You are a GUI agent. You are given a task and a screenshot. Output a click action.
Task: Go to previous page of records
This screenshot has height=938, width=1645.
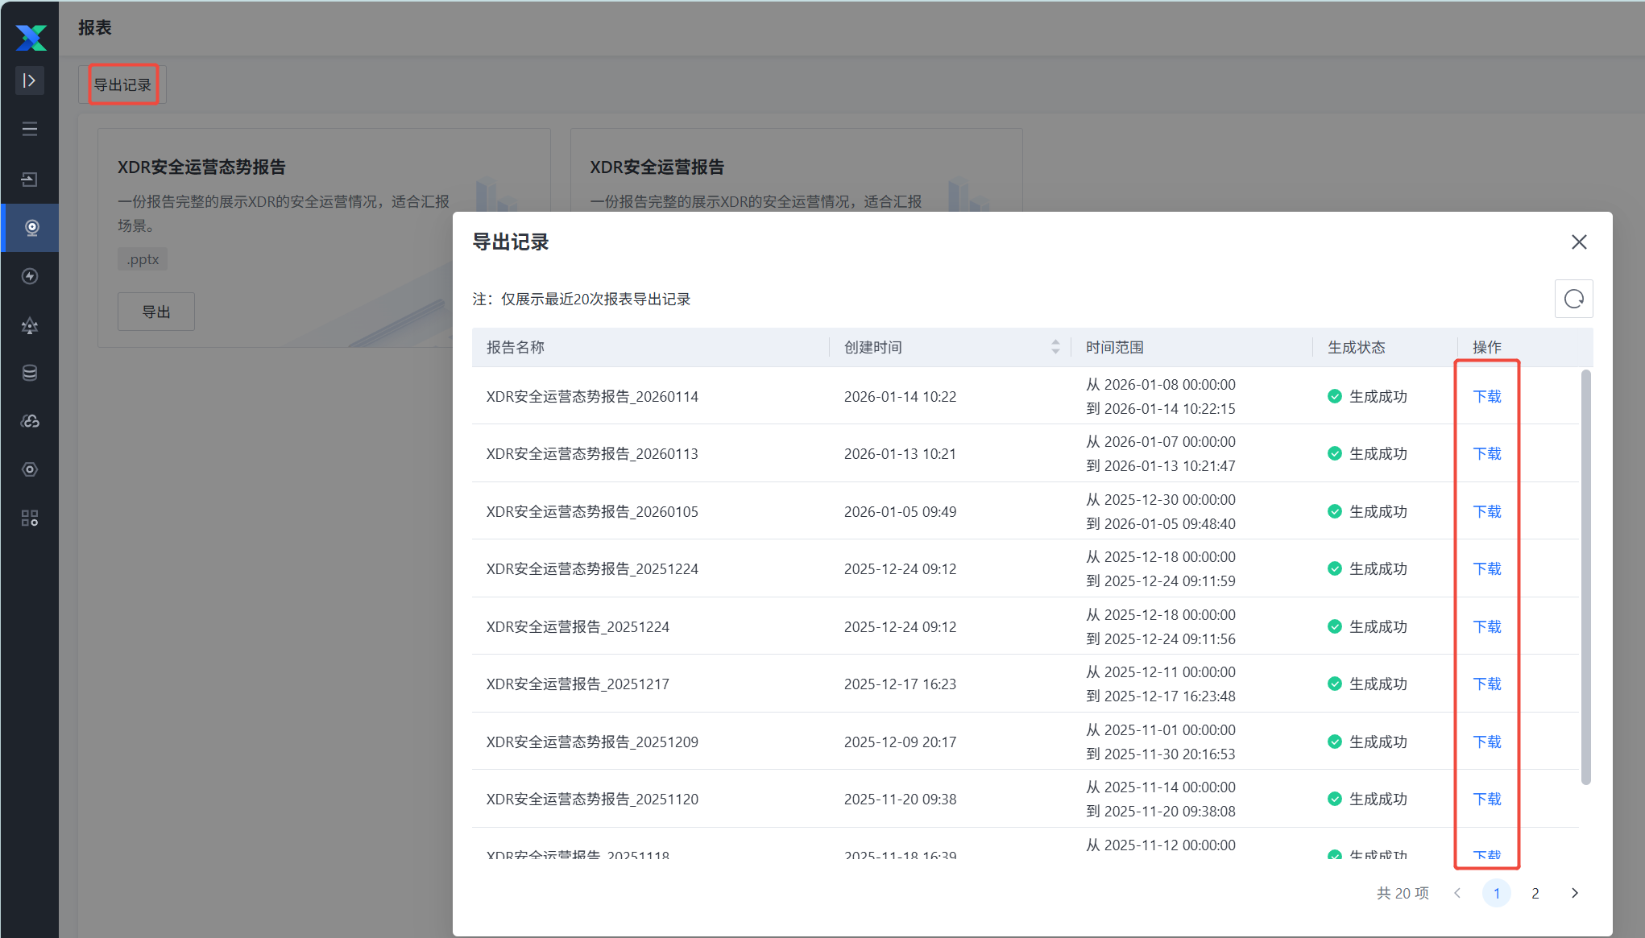click(1457, 893)
